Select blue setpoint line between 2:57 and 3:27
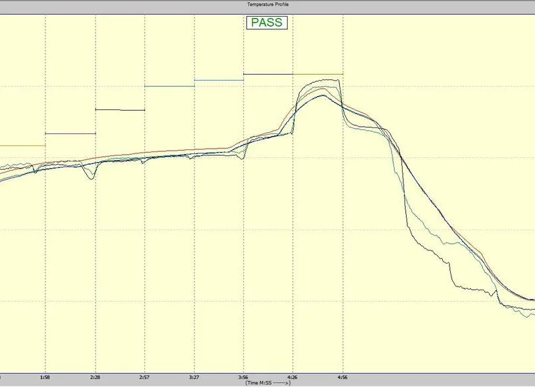Viewport: 535px width, 387px height. point(169,86)
